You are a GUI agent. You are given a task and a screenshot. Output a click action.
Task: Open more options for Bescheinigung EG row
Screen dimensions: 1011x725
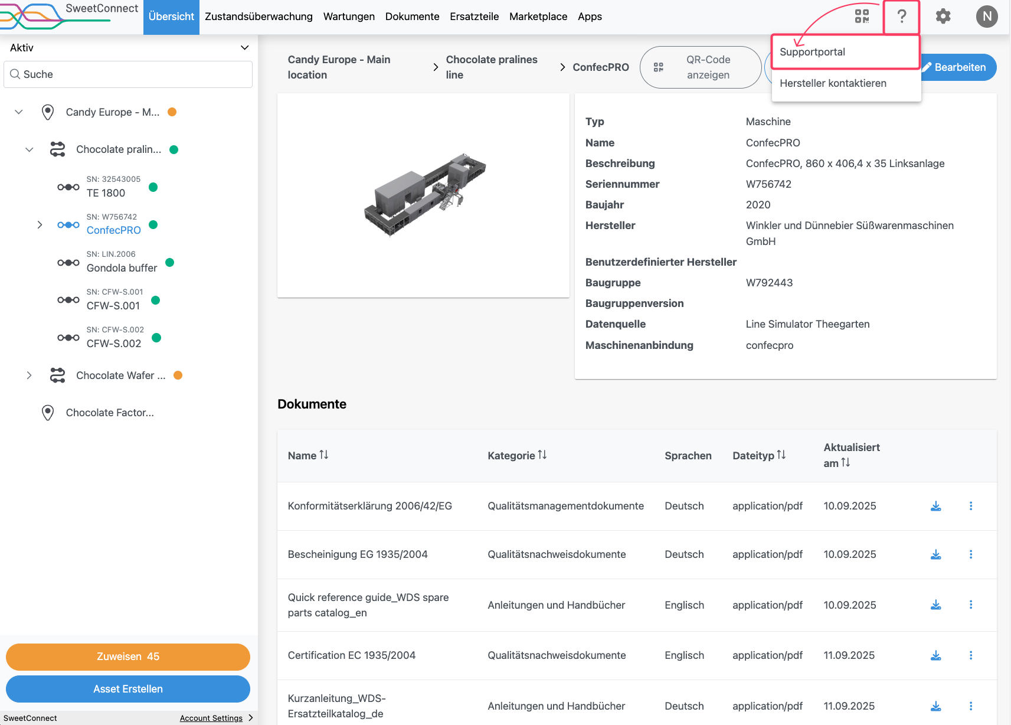(x=971, y=554)
